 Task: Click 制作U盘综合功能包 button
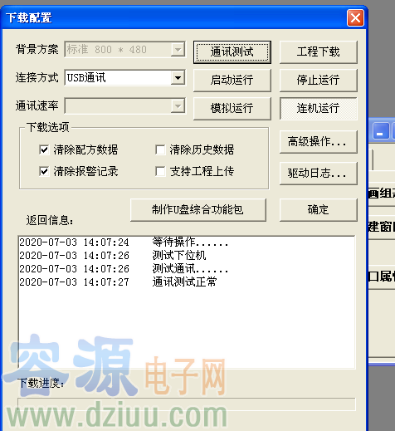point(198,210)
